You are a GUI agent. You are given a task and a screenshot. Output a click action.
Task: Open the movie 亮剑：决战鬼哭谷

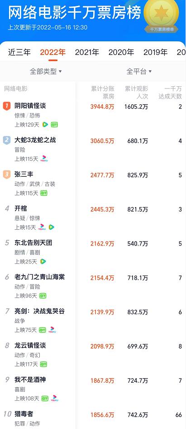39,311
